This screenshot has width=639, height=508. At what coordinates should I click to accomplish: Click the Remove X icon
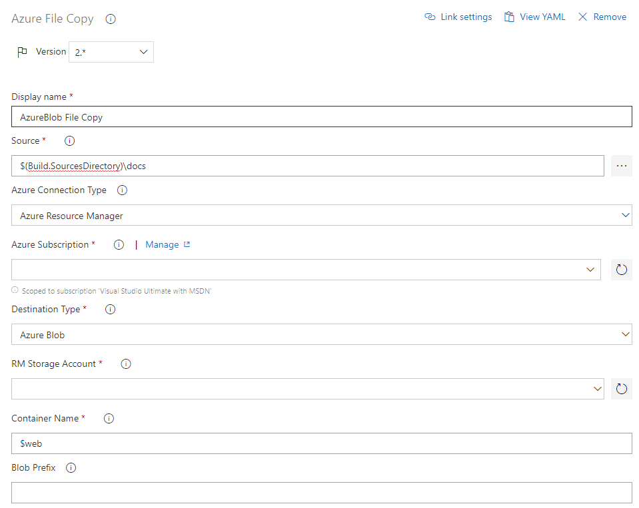coord(583,17)
